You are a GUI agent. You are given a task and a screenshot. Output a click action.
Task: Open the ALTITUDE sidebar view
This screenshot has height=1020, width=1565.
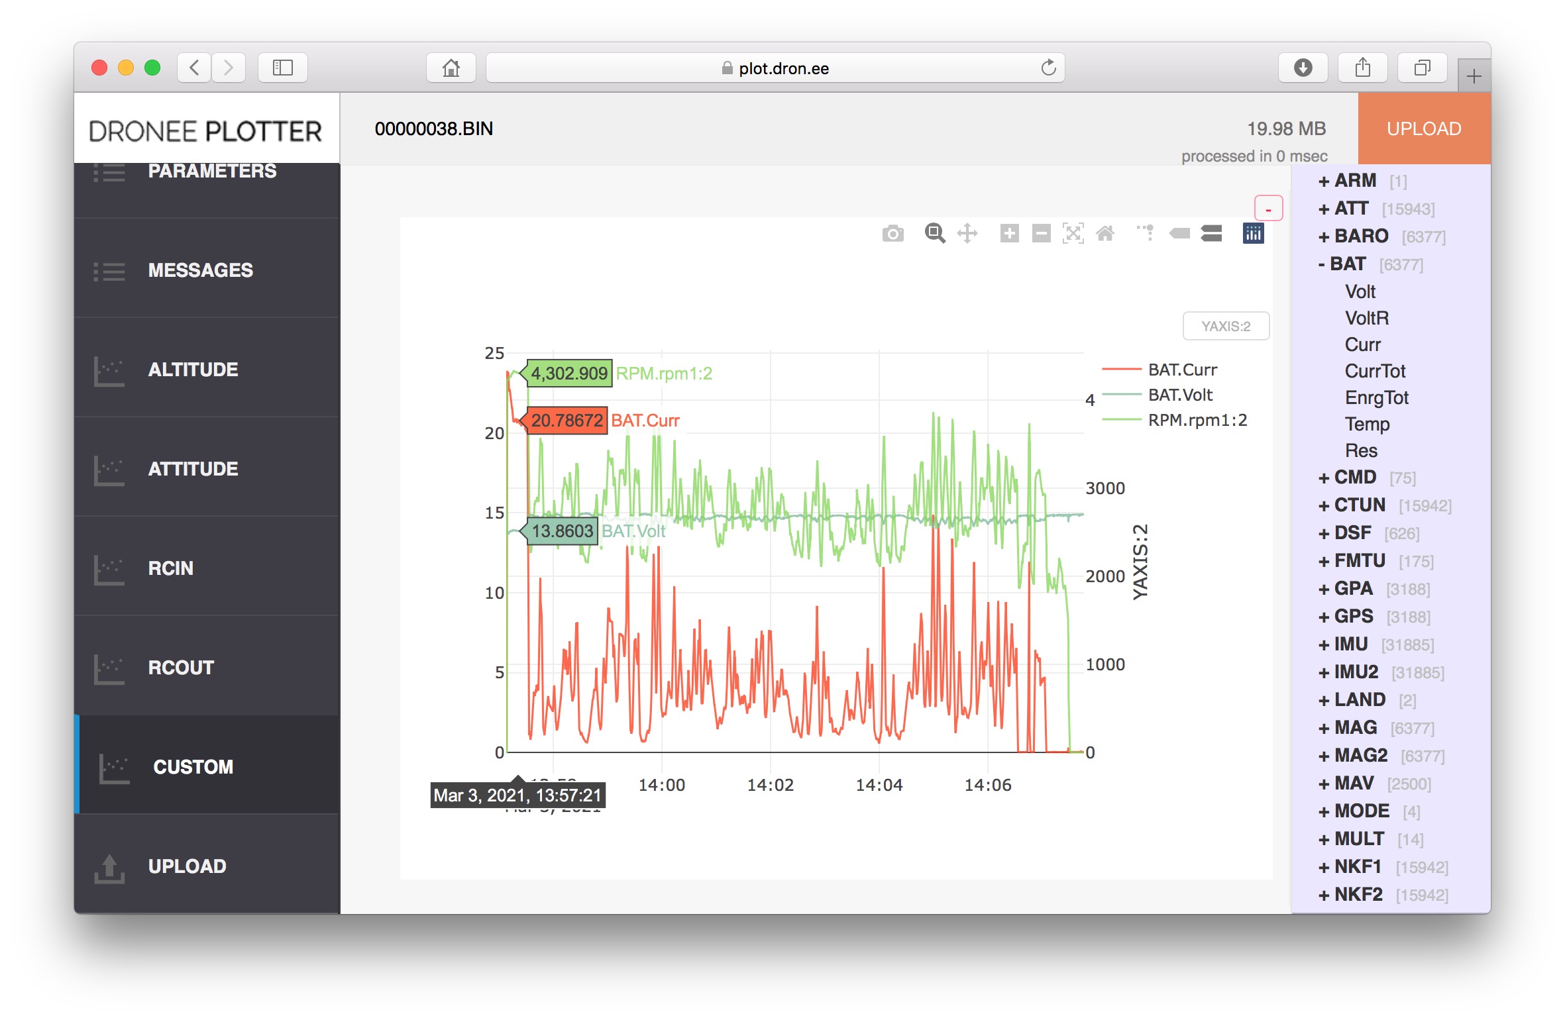[x=192, y=370]
